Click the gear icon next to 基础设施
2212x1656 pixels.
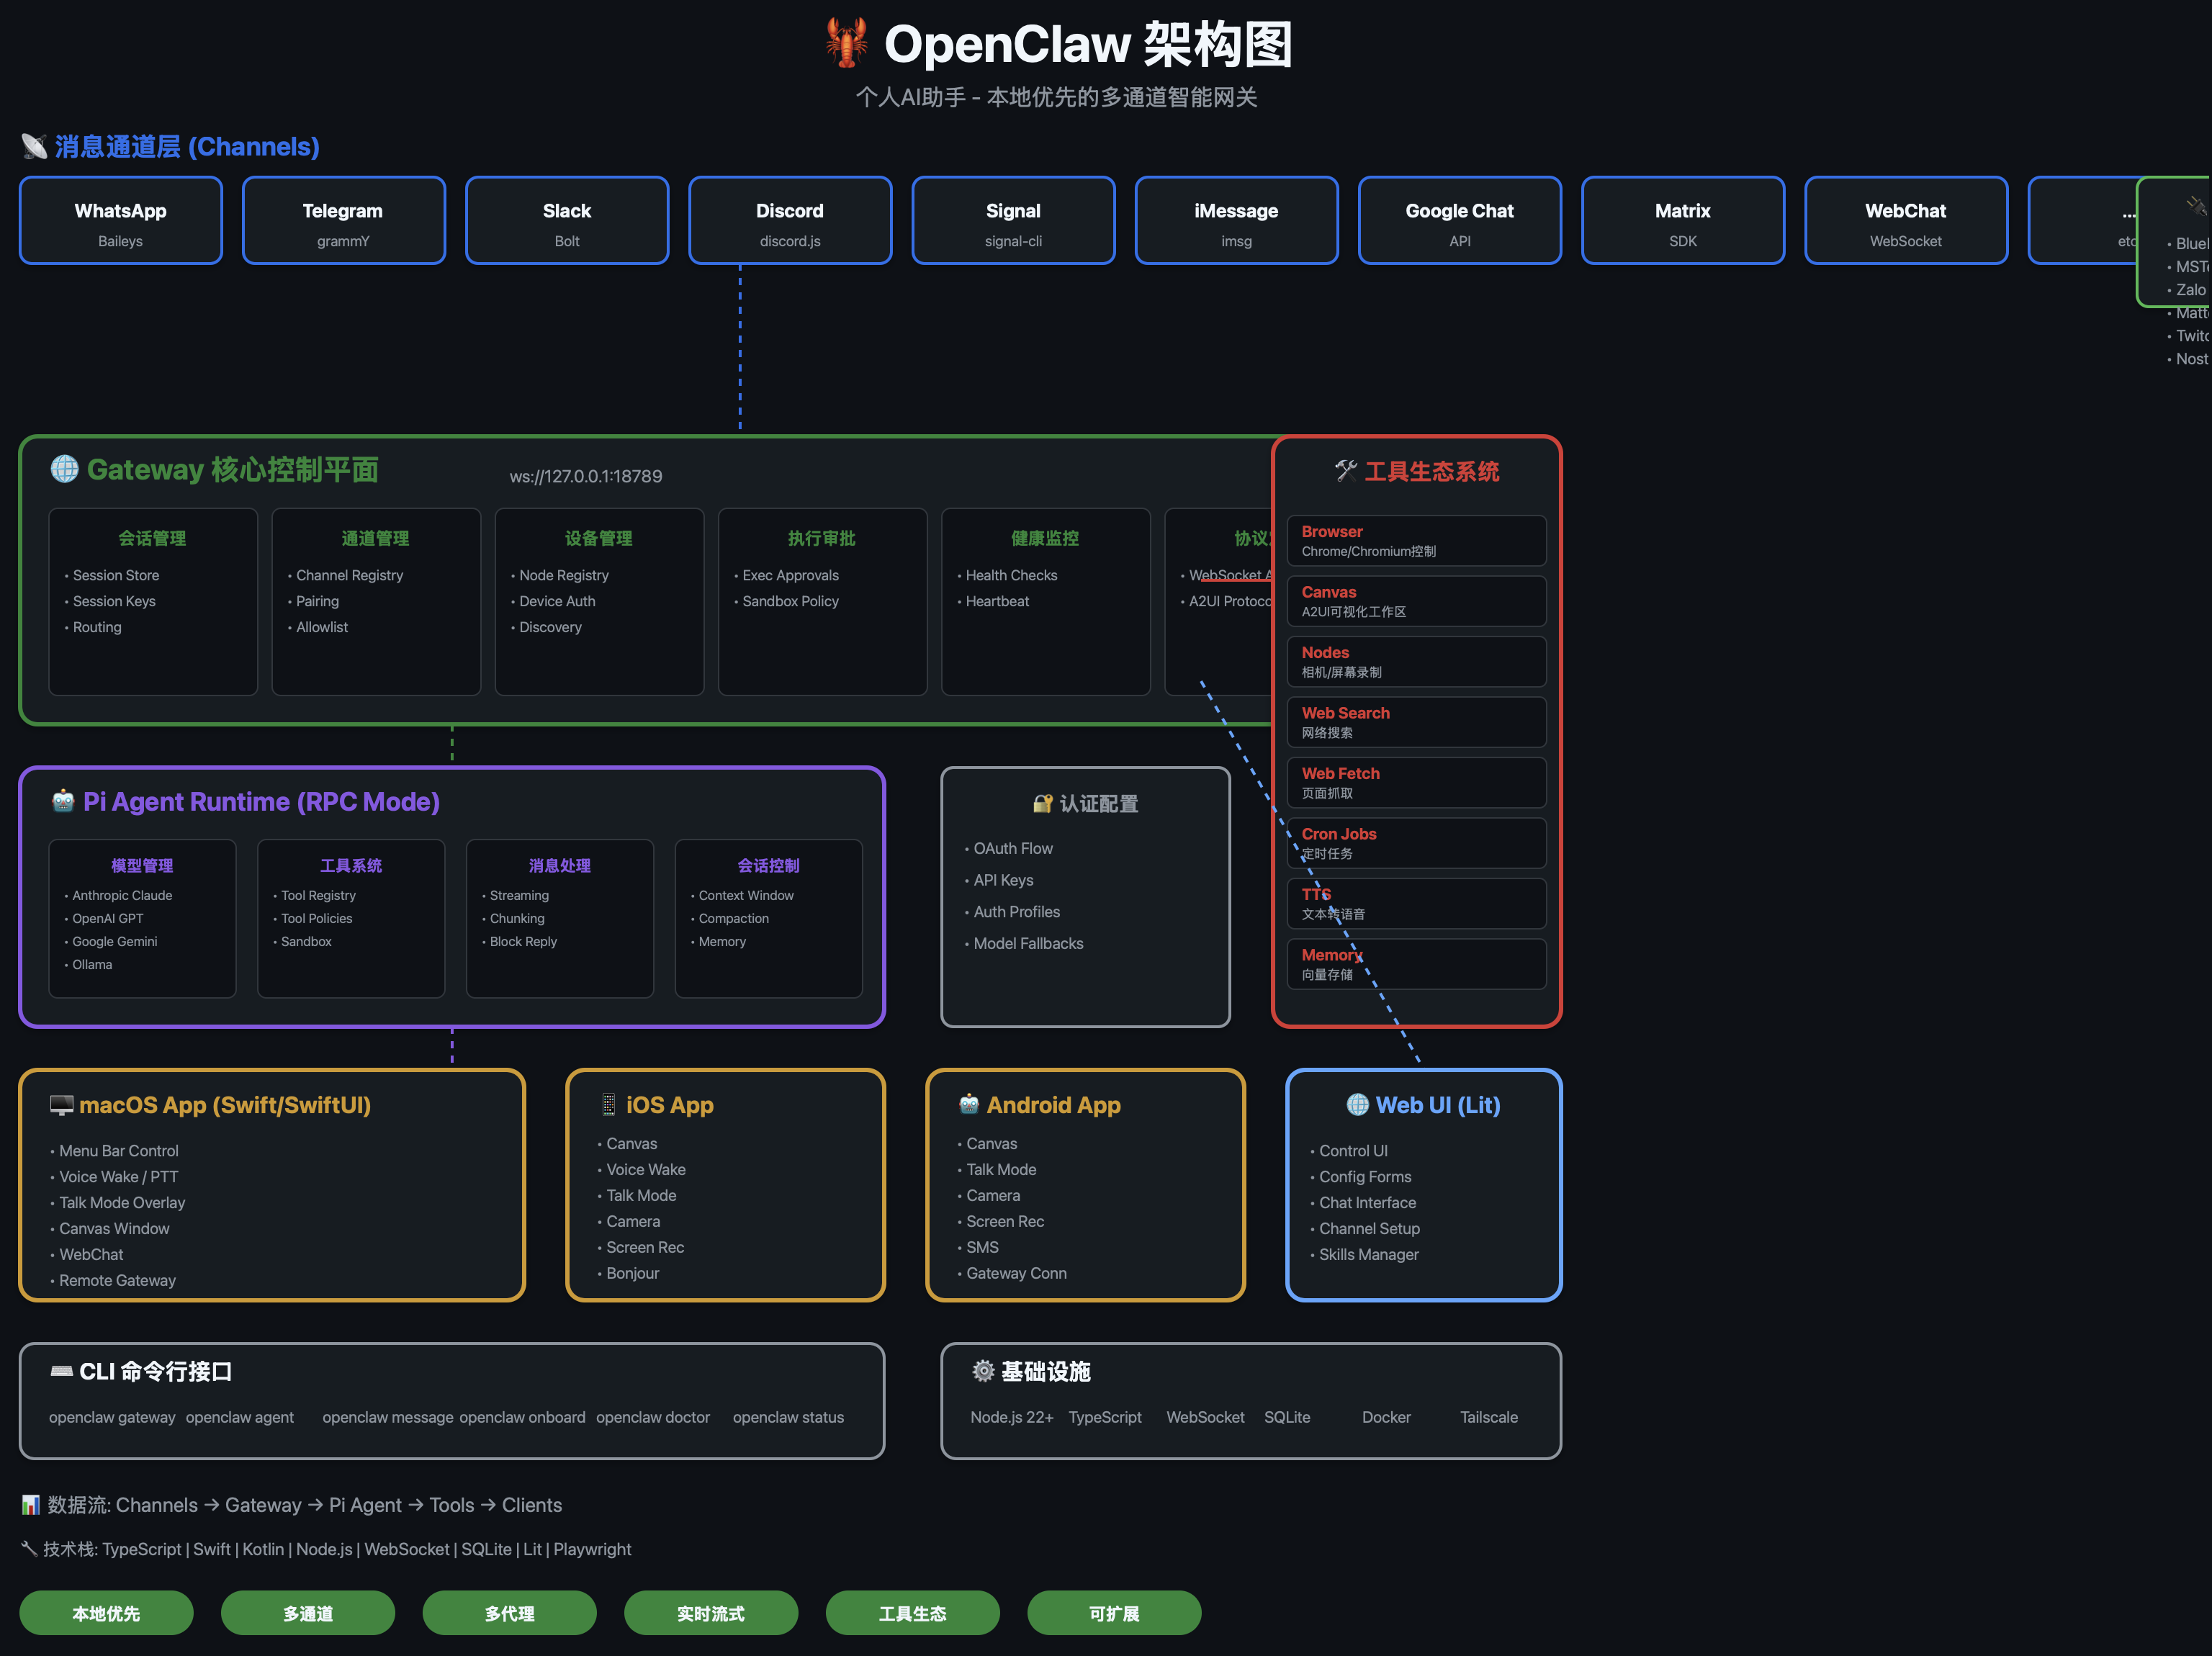983,1371
